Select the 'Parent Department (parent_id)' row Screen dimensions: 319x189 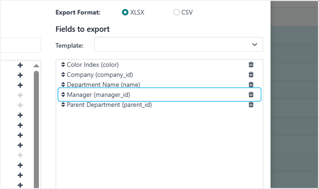pyautogui.click(x=159, y=105)
